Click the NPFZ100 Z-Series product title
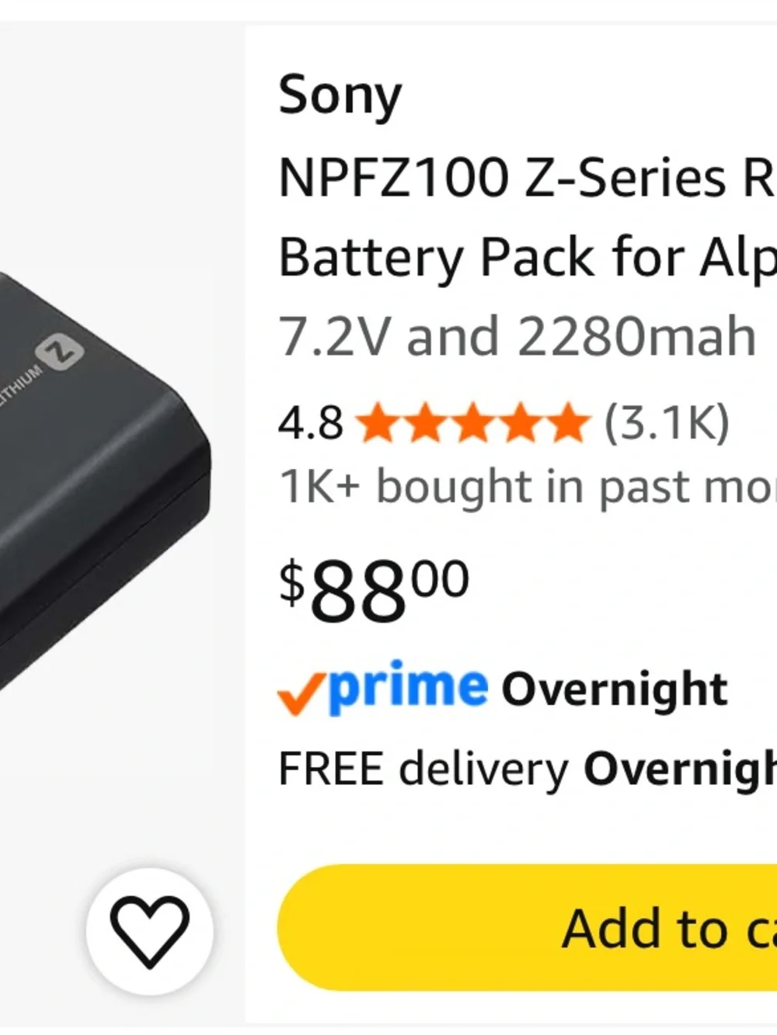 527,216
